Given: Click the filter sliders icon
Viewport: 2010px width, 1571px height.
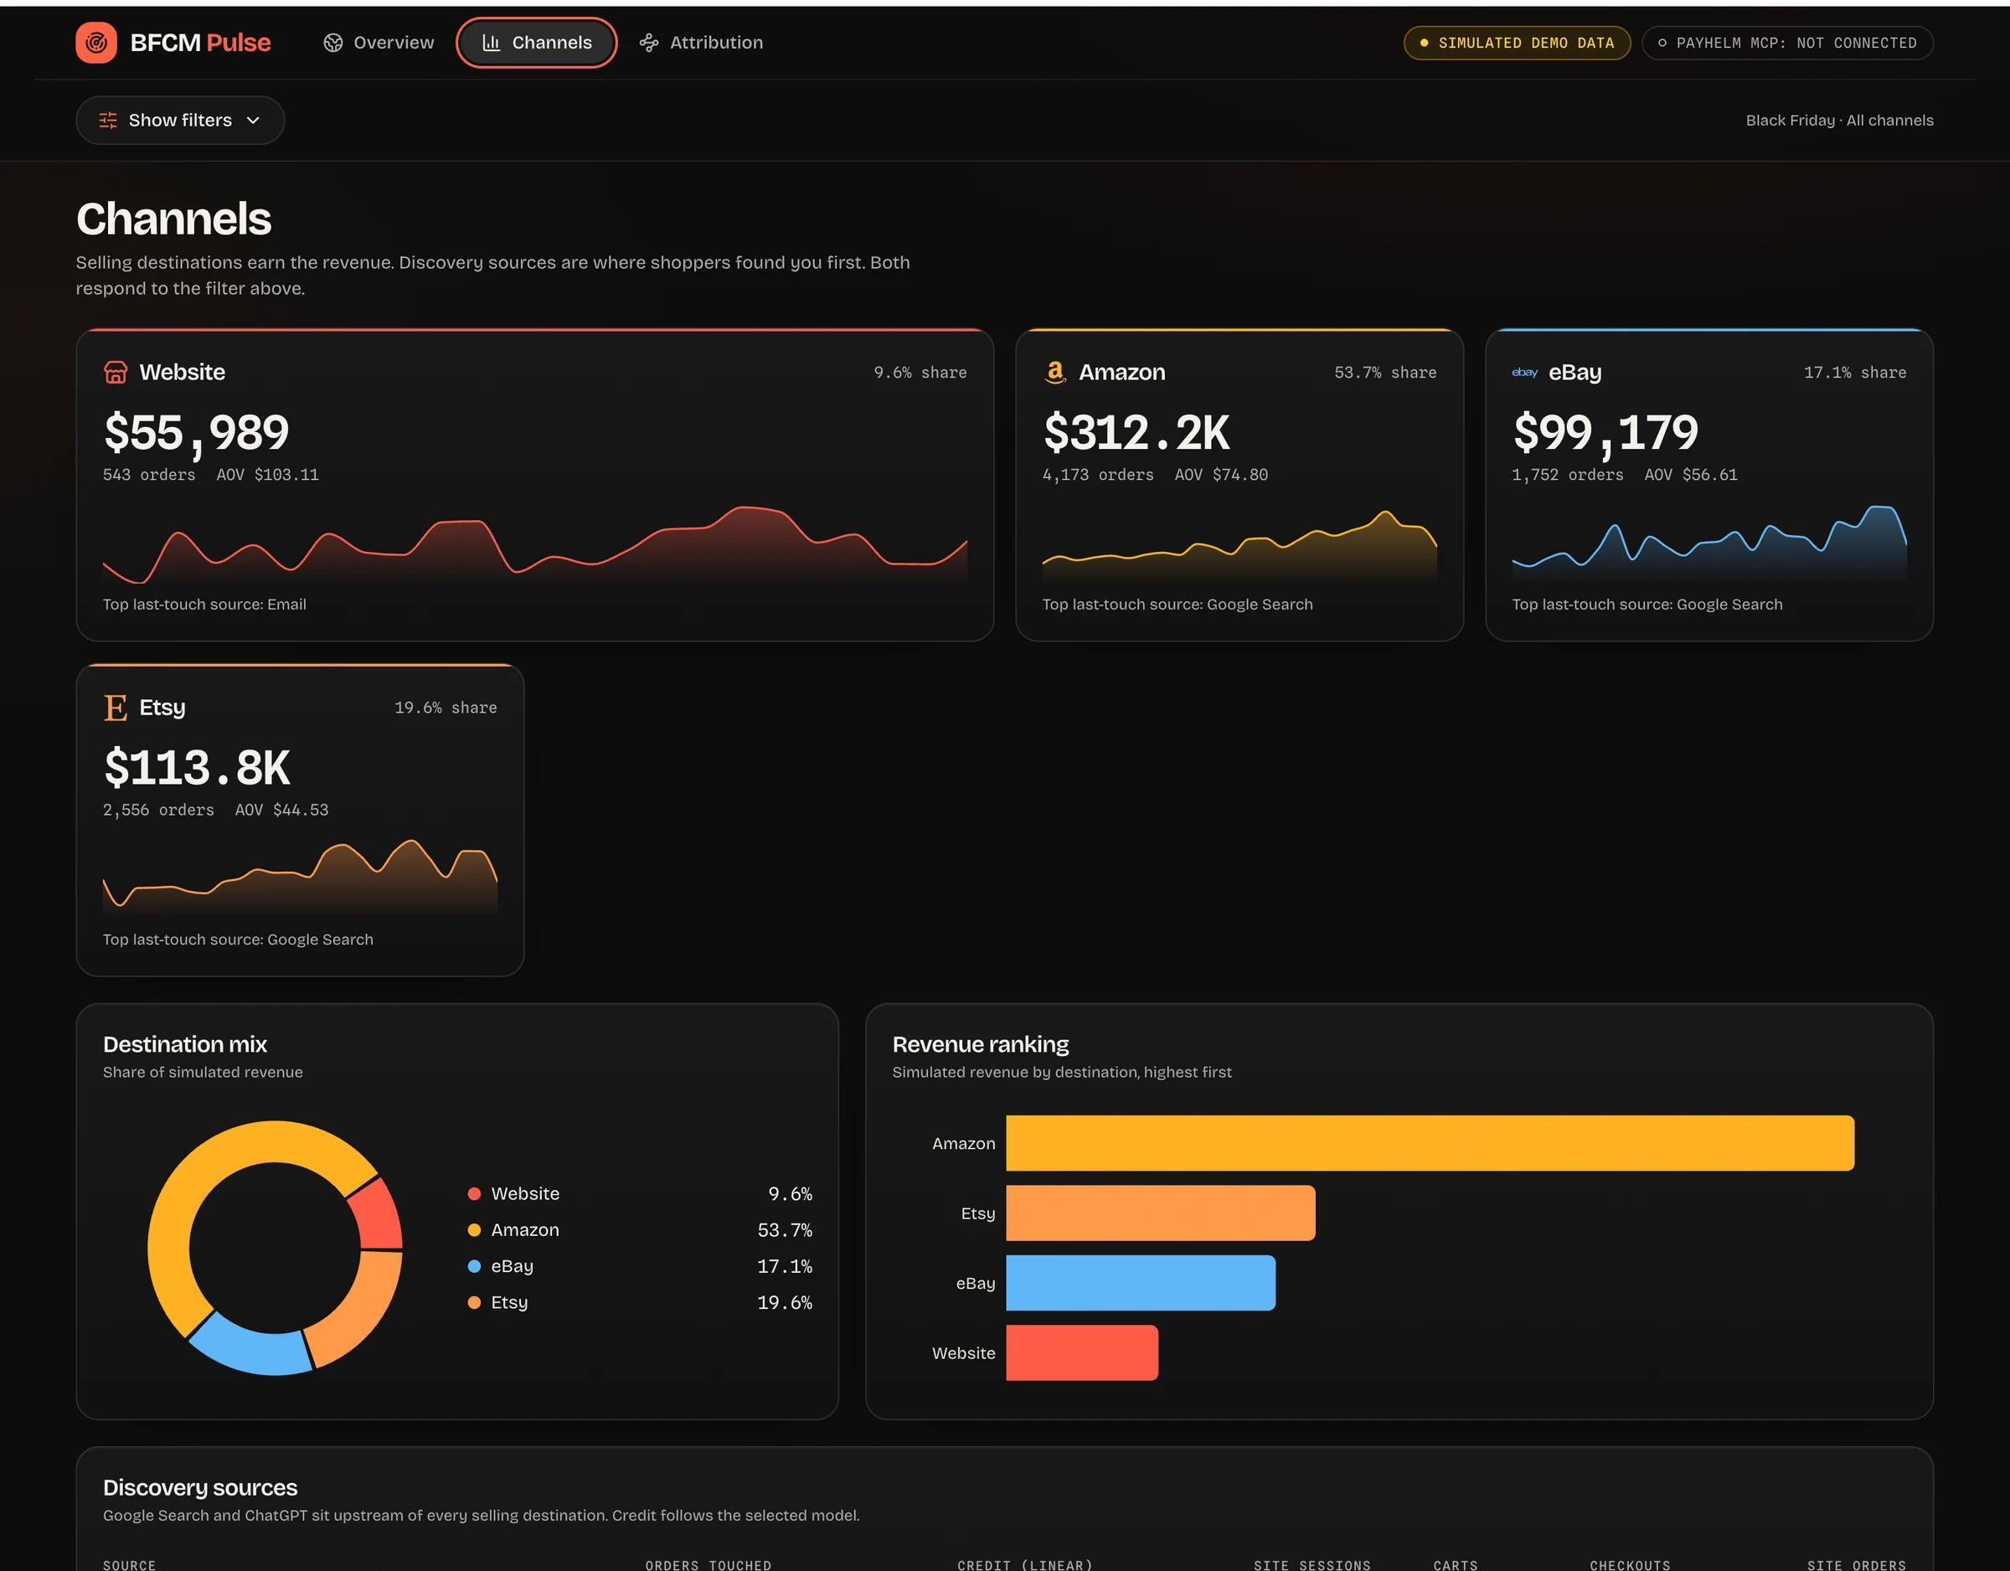Looking at the screenshot, I should coord(108,121).
